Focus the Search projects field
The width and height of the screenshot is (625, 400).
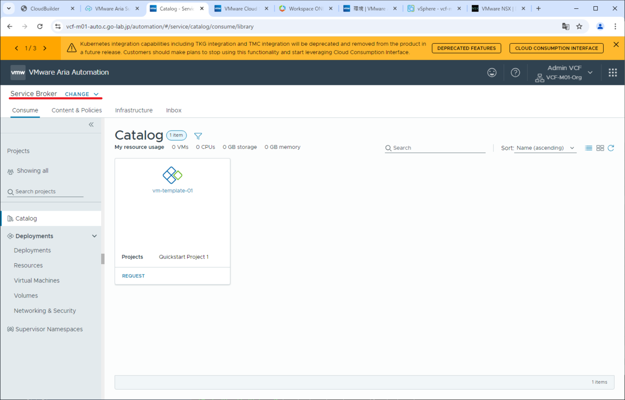tap(45, 191)
